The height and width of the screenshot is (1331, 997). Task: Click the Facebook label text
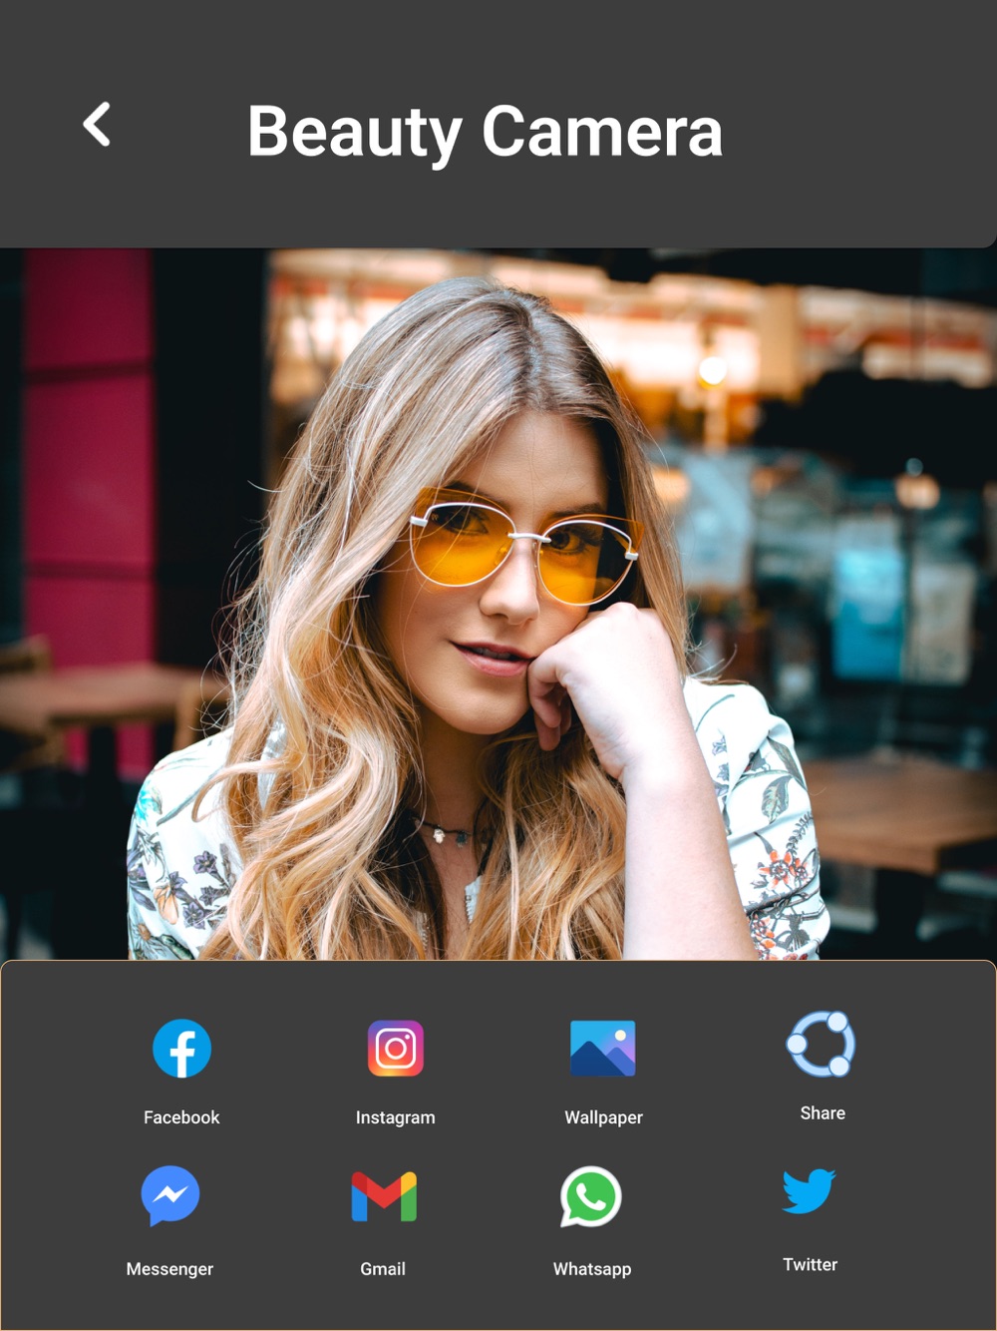pyautogui.click(x=181, y=1117)
